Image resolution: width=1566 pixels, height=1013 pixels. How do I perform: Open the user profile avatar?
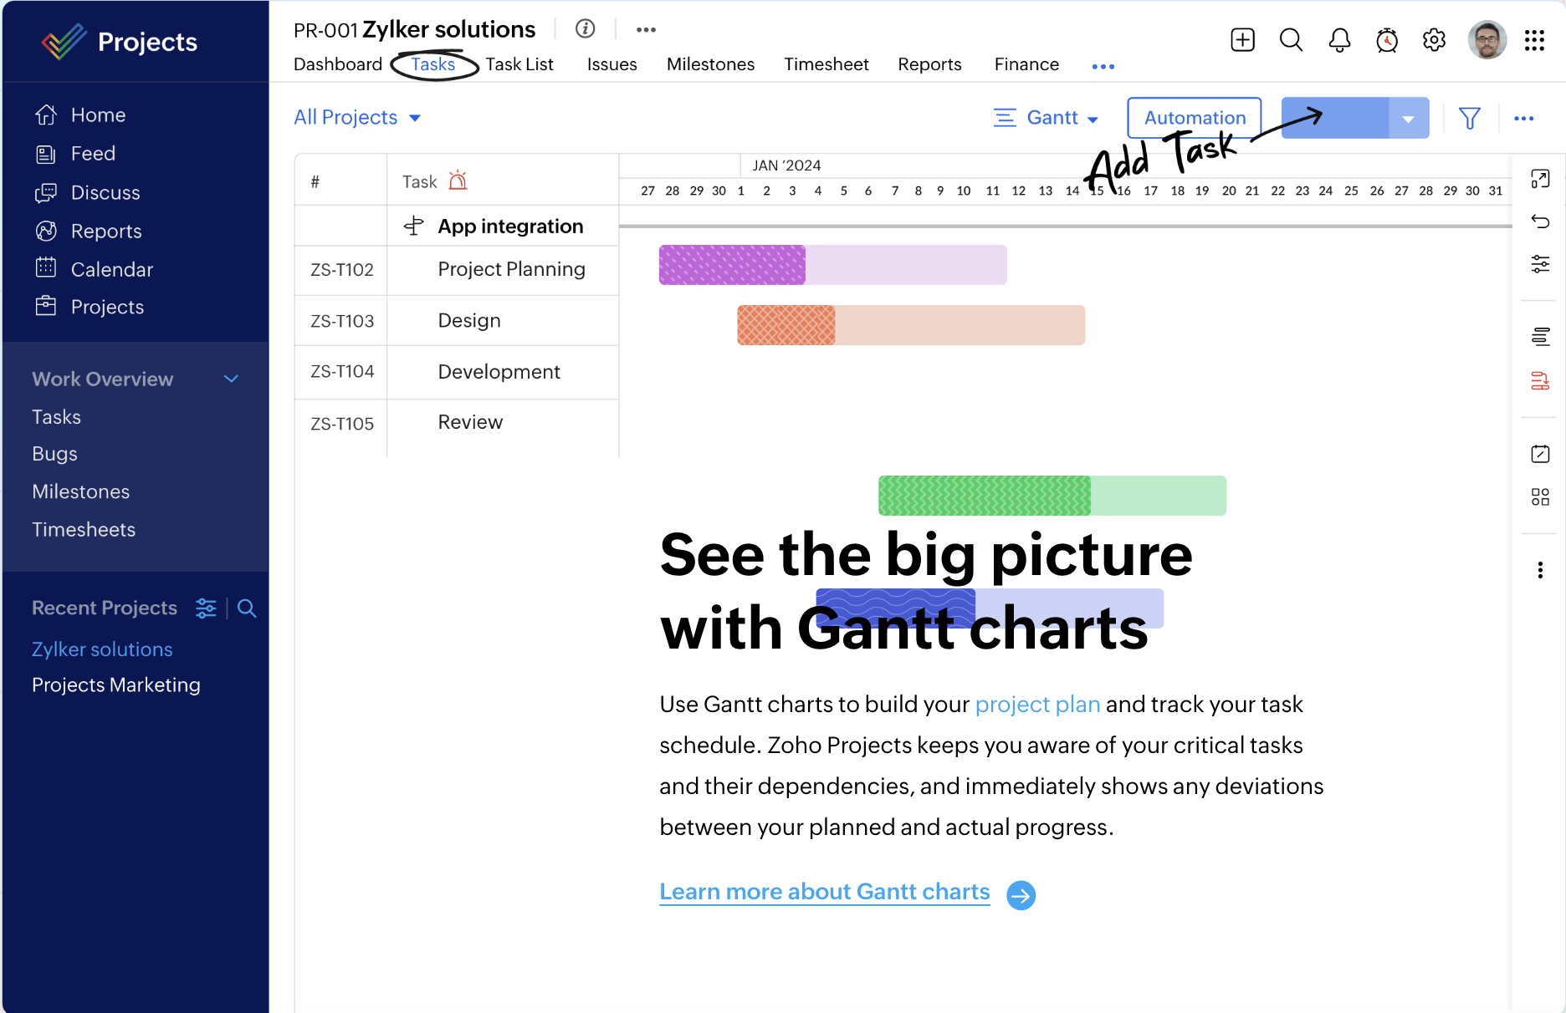click(x=1487, y=39)
